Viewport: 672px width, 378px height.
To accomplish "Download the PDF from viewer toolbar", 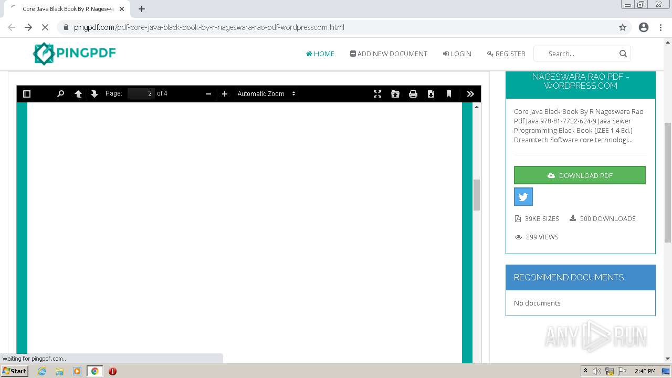I will pos(431,94).
